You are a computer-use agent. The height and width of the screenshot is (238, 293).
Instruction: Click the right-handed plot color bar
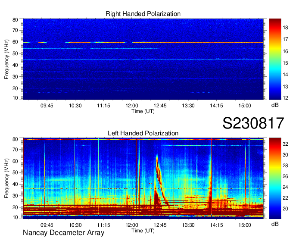click(x=275, y=59)
